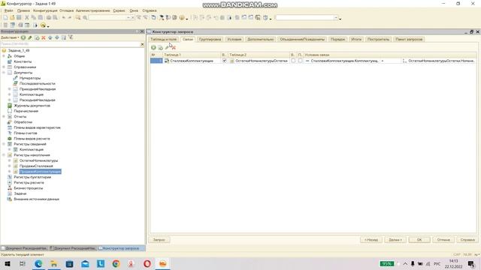Click the Справка button in query constructor

(467, 240)
